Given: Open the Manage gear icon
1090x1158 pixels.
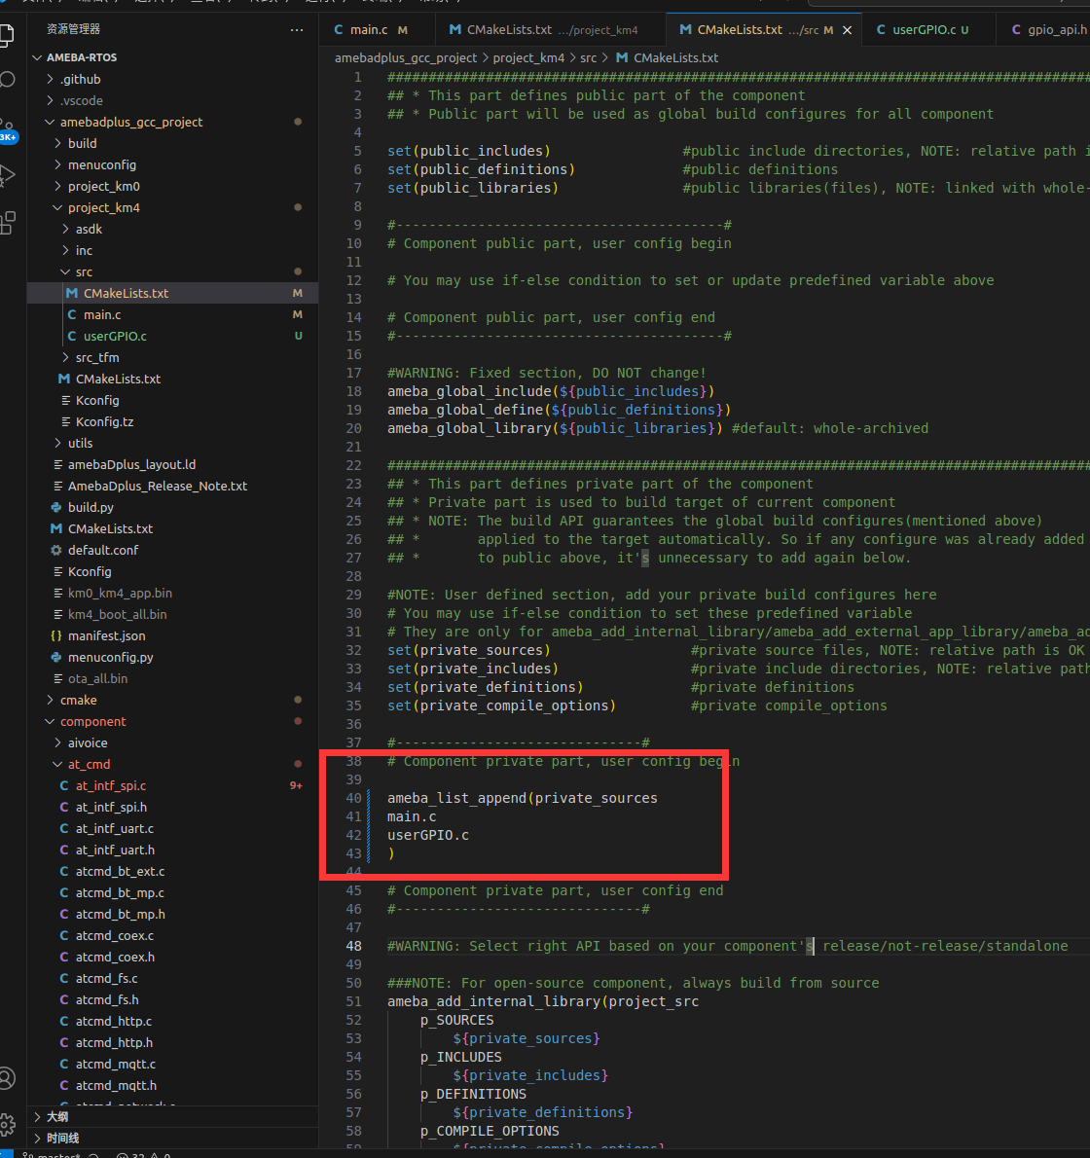Looking at the screenshot, I should pyautogui.click(x=7, y=1125).
